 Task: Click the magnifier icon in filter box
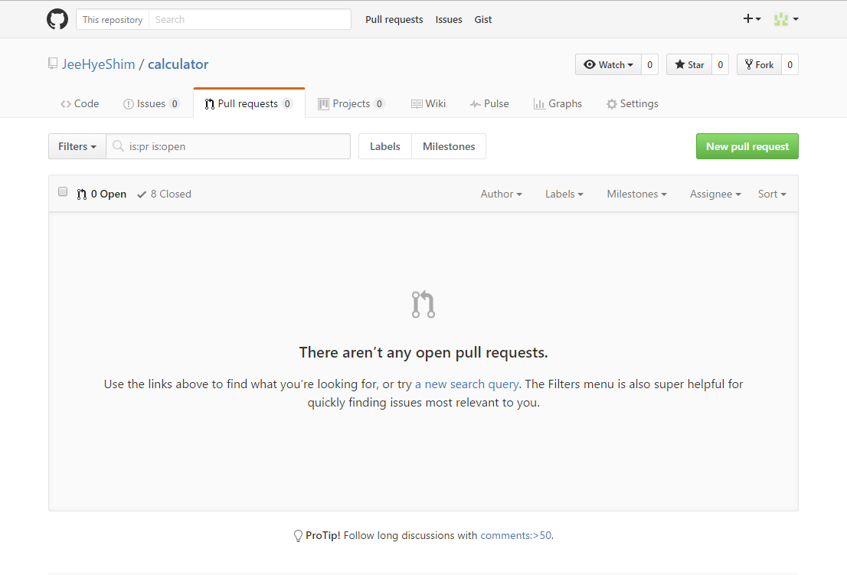(x=118, y=145)
